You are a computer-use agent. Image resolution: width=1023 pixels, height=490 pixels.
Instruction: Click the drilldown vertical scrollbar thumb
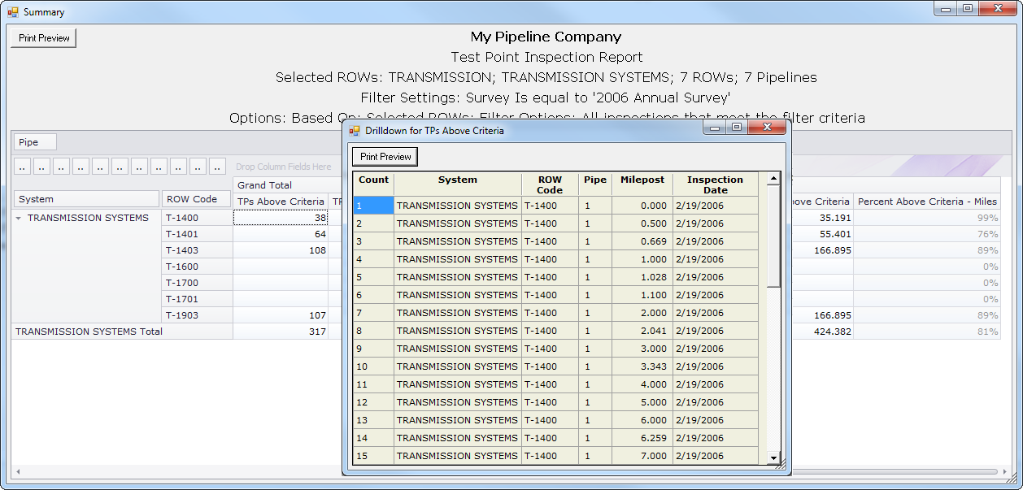coord(773,236)
